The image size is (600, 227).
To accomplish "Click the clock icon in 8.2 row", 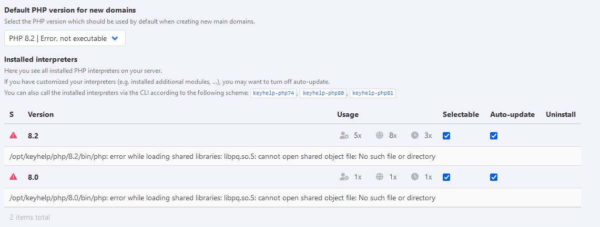I will (x=415, y=135).
